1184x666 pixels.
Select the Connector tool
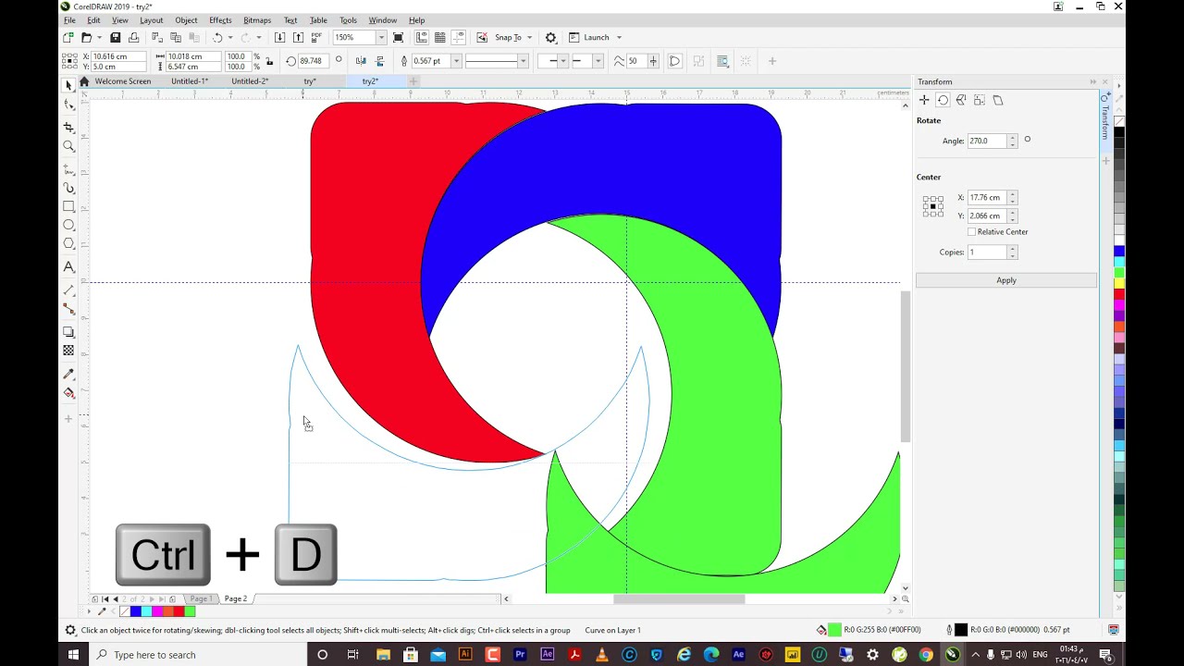tap(68, 309)
